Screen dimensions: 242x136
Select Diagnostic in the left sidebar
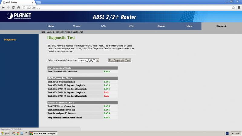pos(10,40)
